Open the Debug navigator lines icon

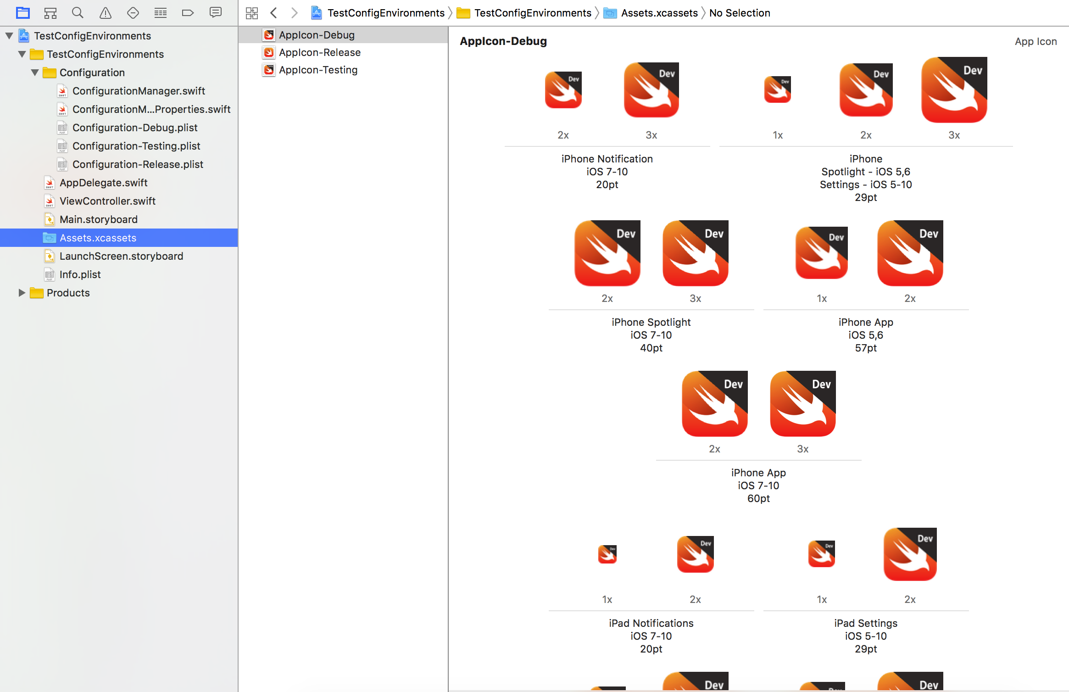tap(161, 13)
